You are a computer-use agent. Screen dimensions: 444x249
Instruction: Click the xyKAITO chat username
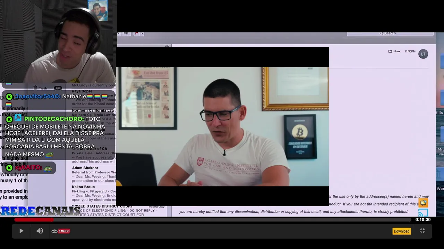tap(28, 168)
